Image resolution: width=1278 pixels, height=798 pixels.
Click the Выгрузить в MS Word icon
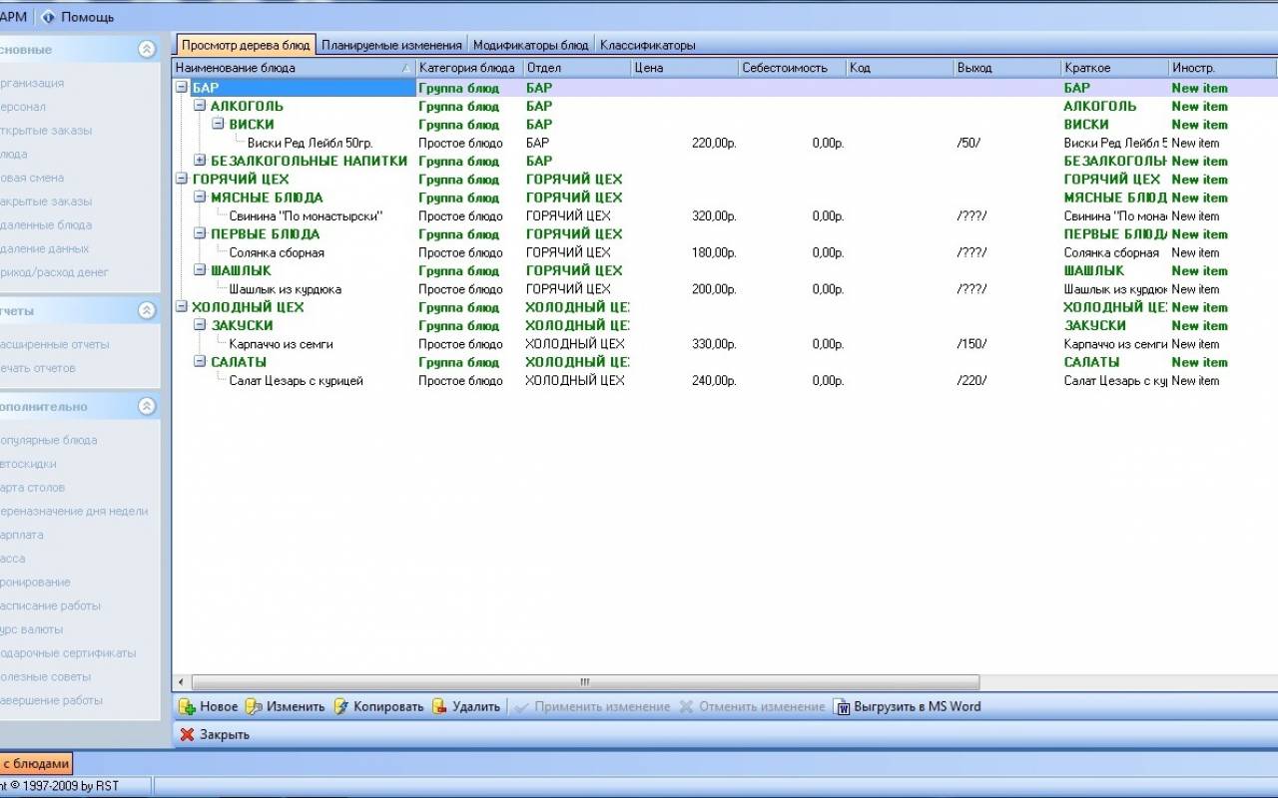click(x=842, y=707)
